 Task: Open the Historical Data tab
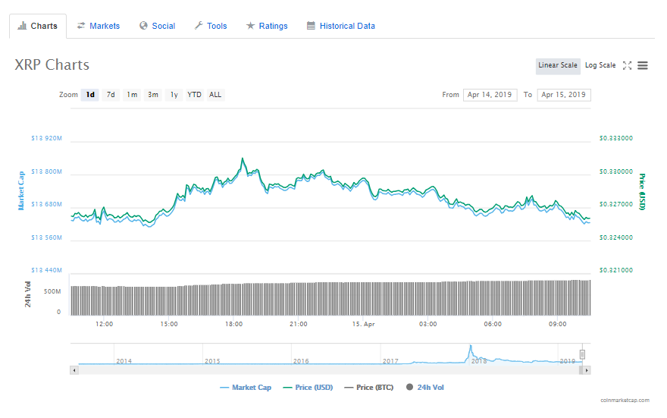[341, 26]
